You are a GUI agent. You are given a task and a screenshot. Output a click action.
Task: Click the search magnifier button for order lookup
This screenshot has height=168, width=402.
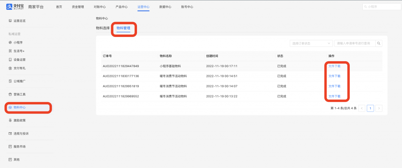pos(379,43)
